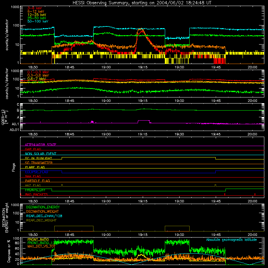Click the Degrees or % axis label
Screen dimensions: 268x268
click(9, 251)
